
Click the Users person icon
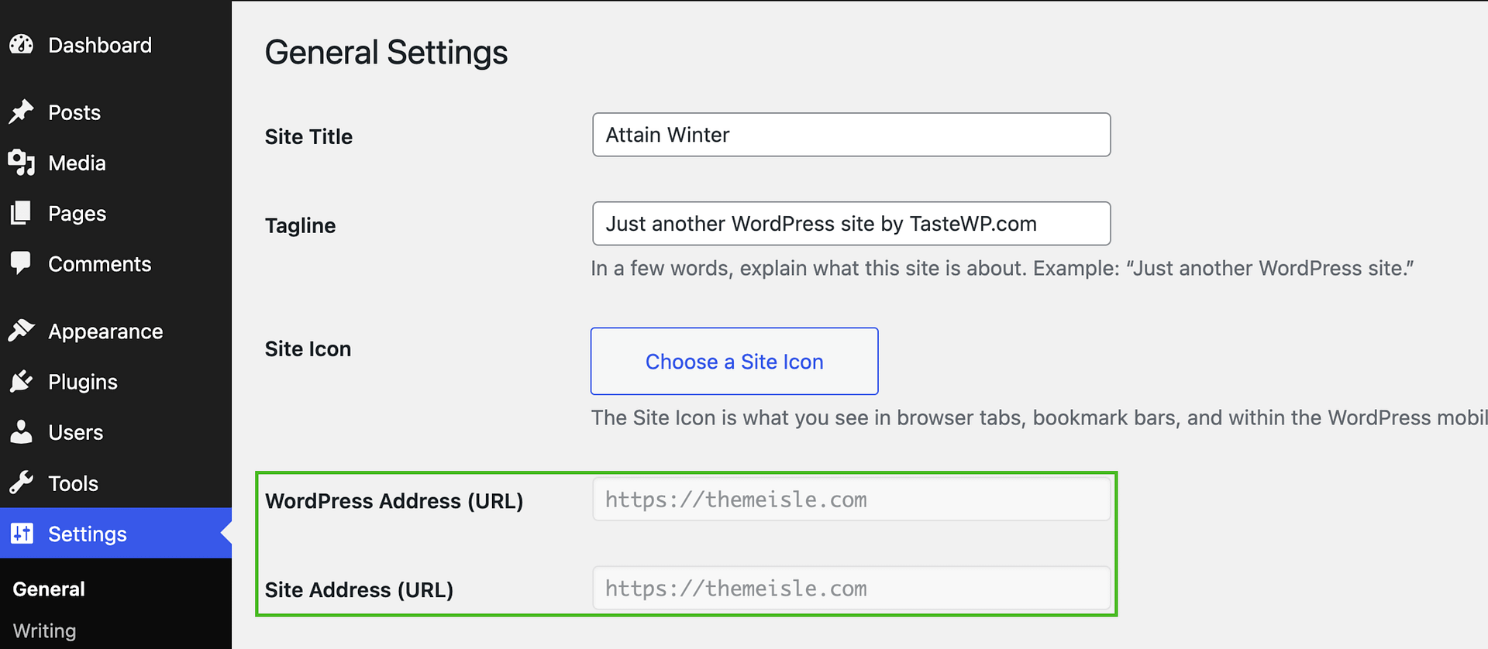[22, 432]
